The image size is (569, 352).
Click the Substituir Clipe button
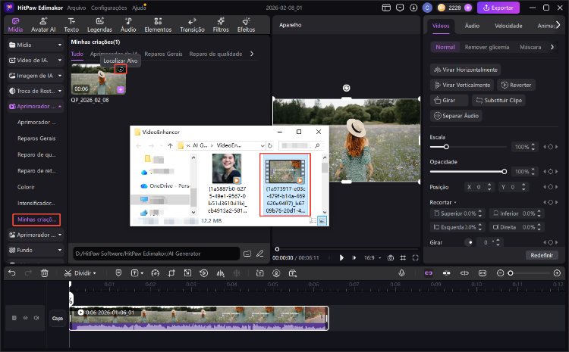click(499, 101)
